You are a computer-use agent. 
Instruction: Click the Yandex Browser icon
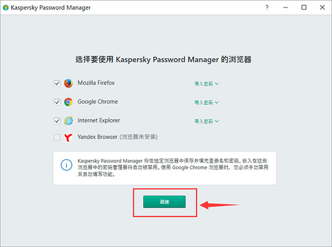click(68, 137)
